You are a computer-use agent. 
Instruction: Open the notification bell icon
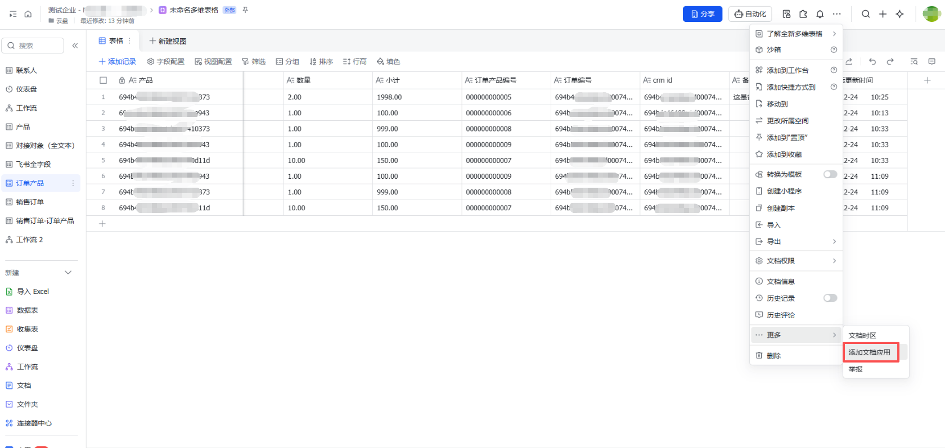pyautogui.click(x=820, y=14)
